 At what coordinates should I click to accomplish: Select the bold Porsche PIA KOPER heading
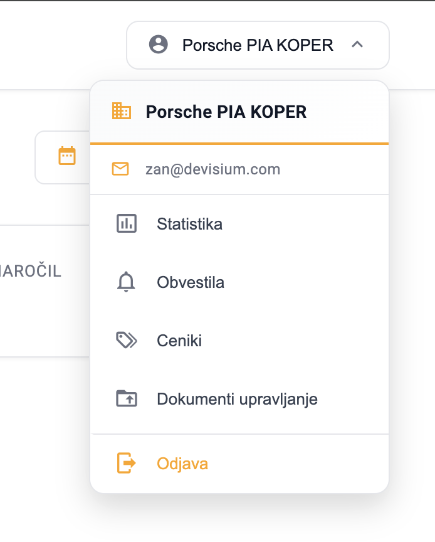tap(226, 112)
